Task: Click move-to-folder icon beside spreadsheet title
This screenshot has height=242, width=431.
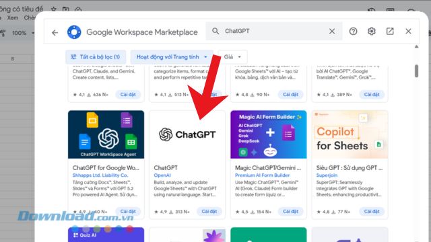Action: pyautogui.click(x=65, y=9)
